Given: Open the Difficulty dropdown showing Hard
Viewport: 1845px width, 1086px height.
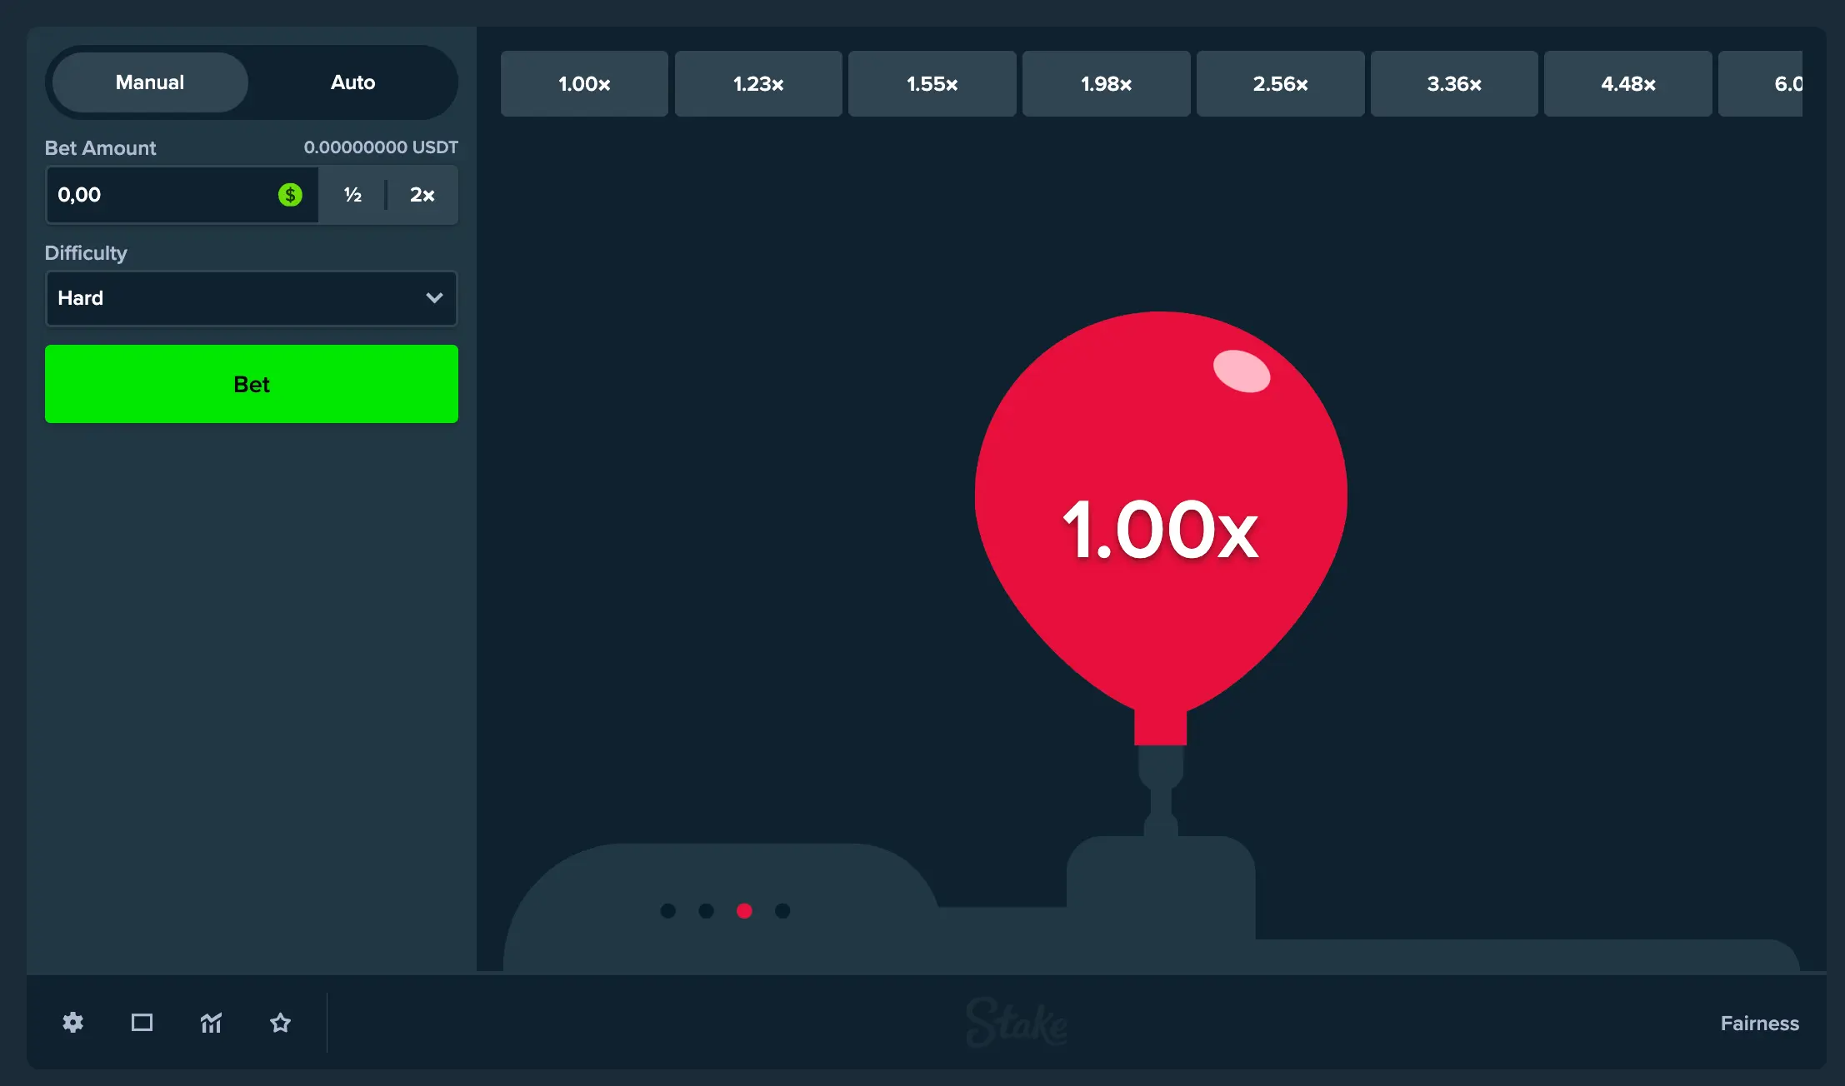Looking at the screenshot, I should click(x=250, y=298).
